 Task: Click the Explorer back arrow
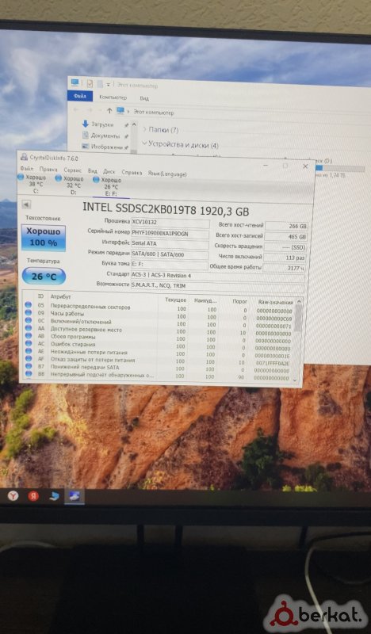(76, 109)
